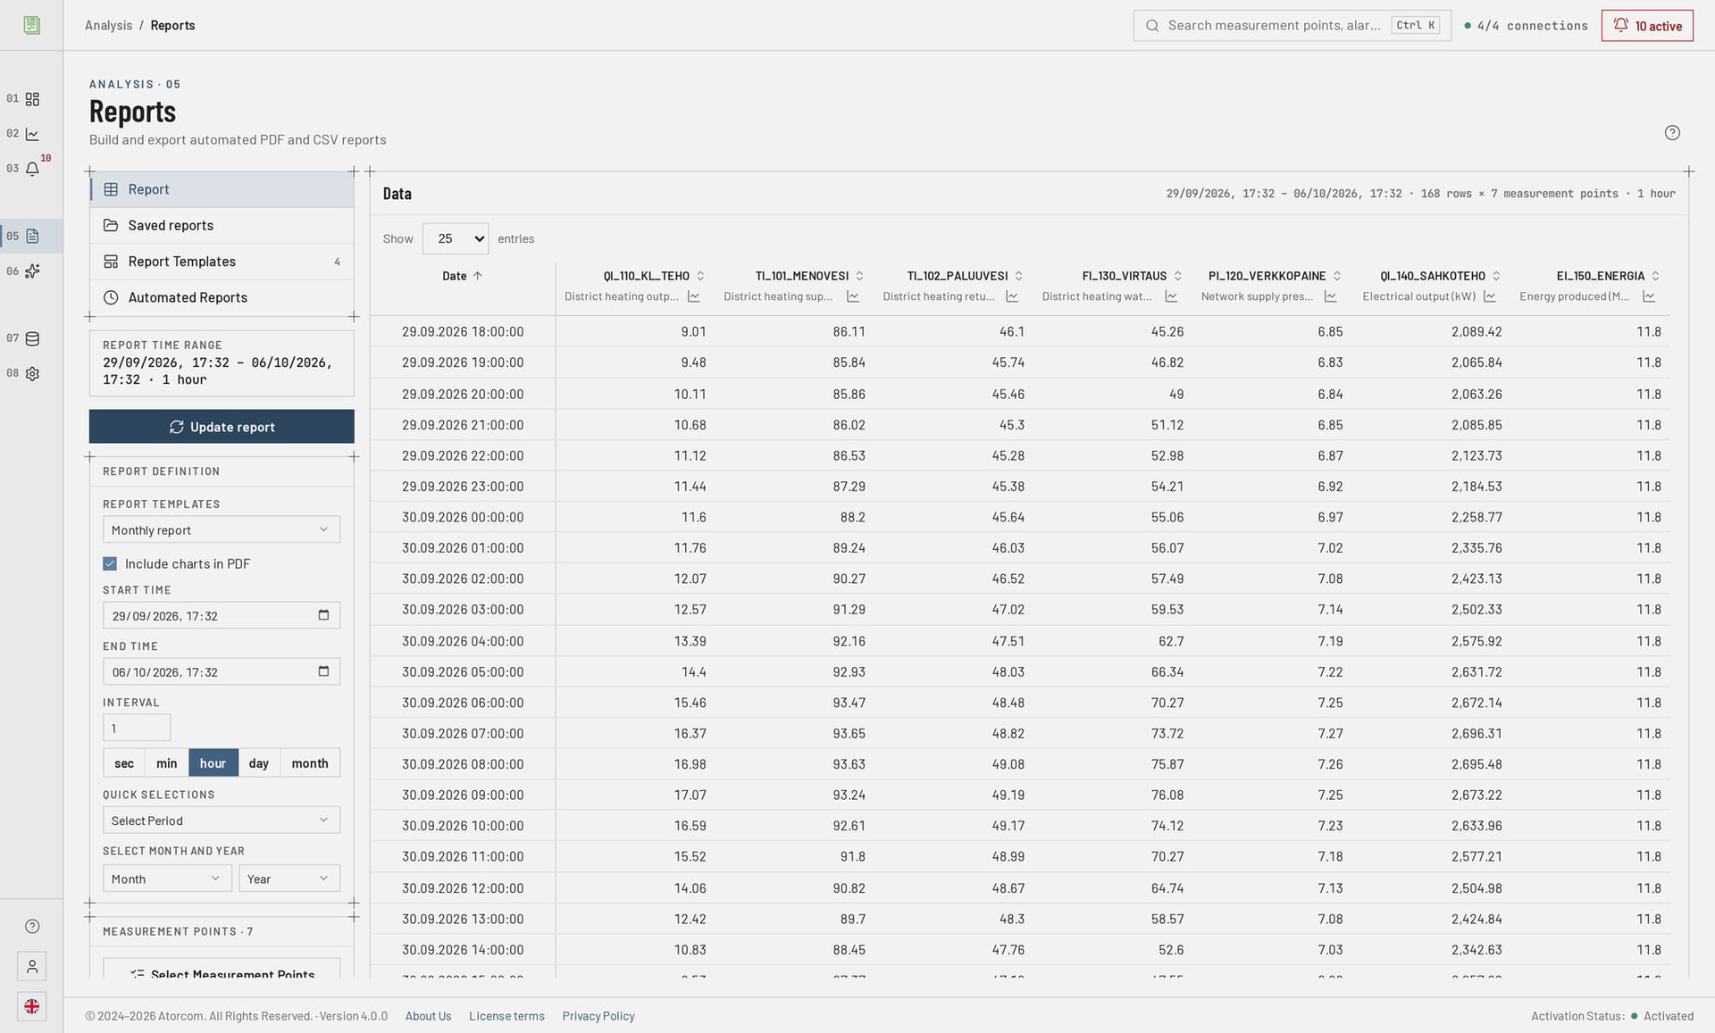Open the Privacy Policy link
This screenshot has height=1033, width=1715.
(x=598, y=1016)
